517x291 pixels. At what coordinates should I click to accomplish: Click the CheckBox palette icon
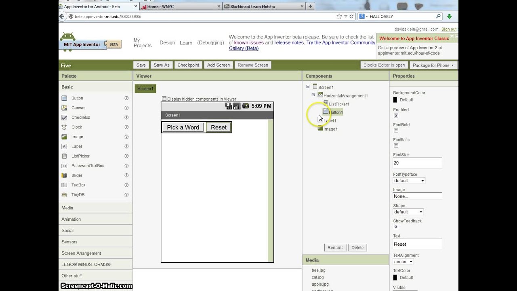[64, 118]
